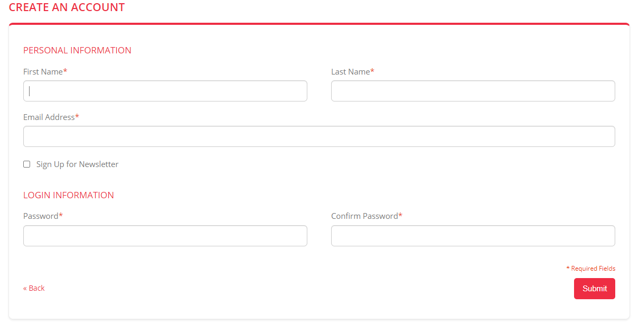Go back using the « Back link
The width and height of the screenshot is (639, 323).
(x=34, y=288)
